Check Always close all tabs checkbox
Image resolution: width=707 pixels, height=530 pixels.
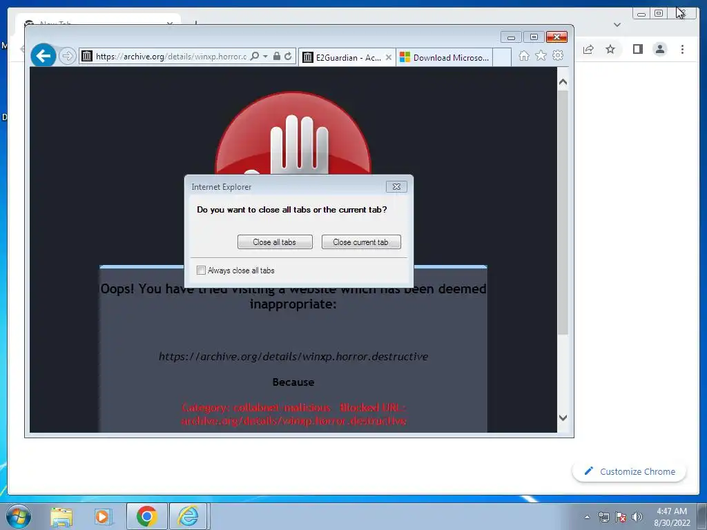(x=201, y=271)
